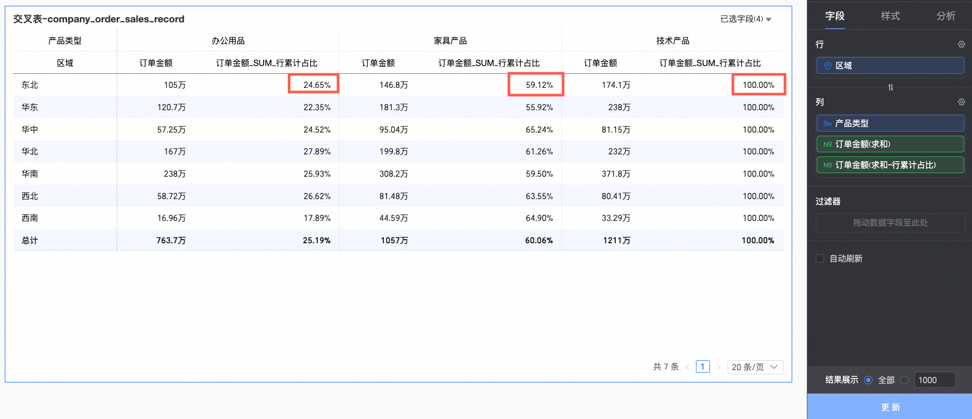
Task: Click the 家具产品 column header
Action: point(451,41)
